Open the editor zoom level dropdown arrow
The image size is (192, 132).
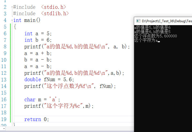coord(4,129)
